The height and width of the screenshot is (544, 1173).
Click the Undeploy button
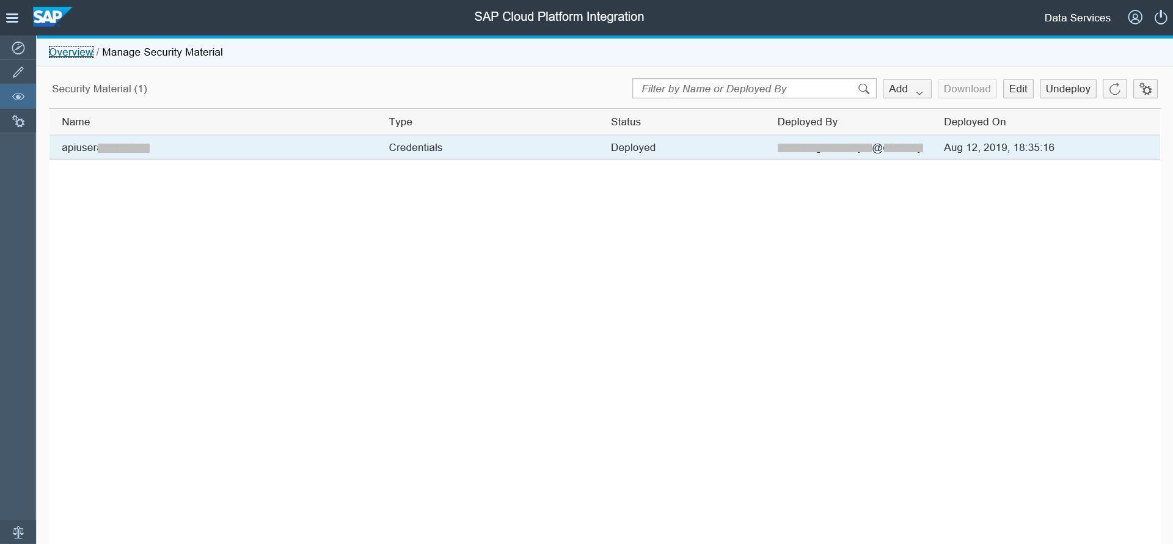(x=1068, y=89)
